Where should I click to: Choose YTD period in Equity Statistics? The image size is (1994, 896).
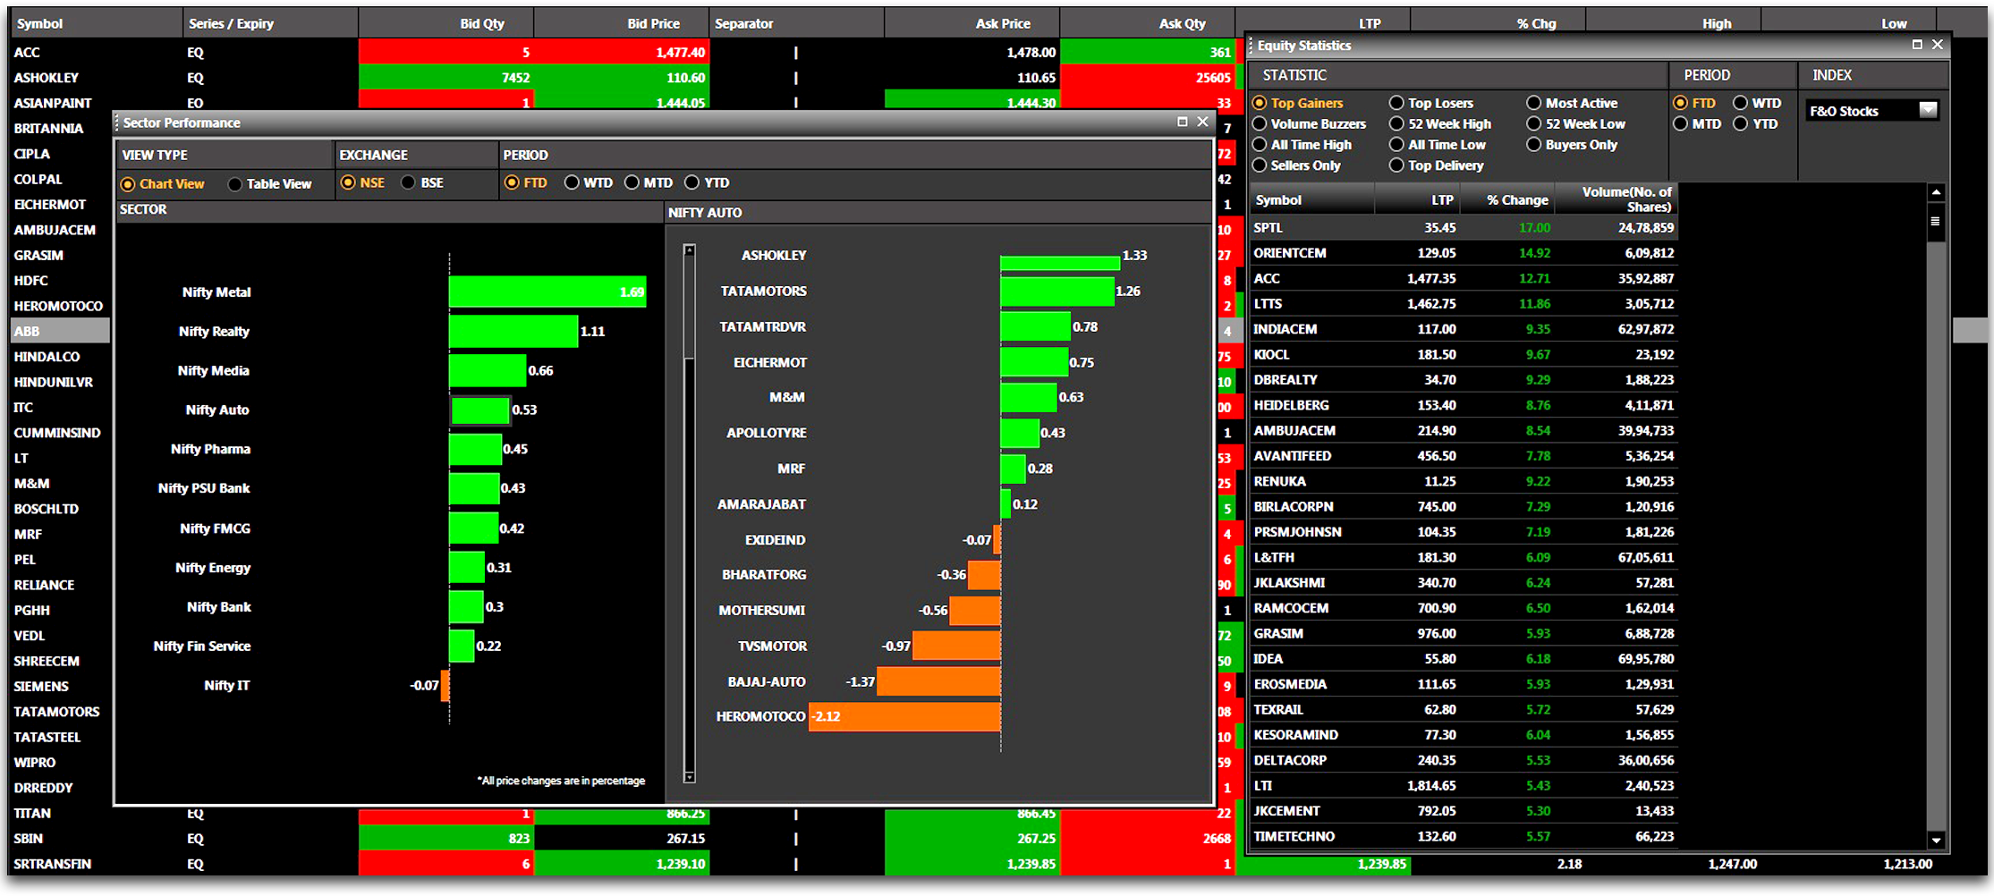[x=1755, y=123]
